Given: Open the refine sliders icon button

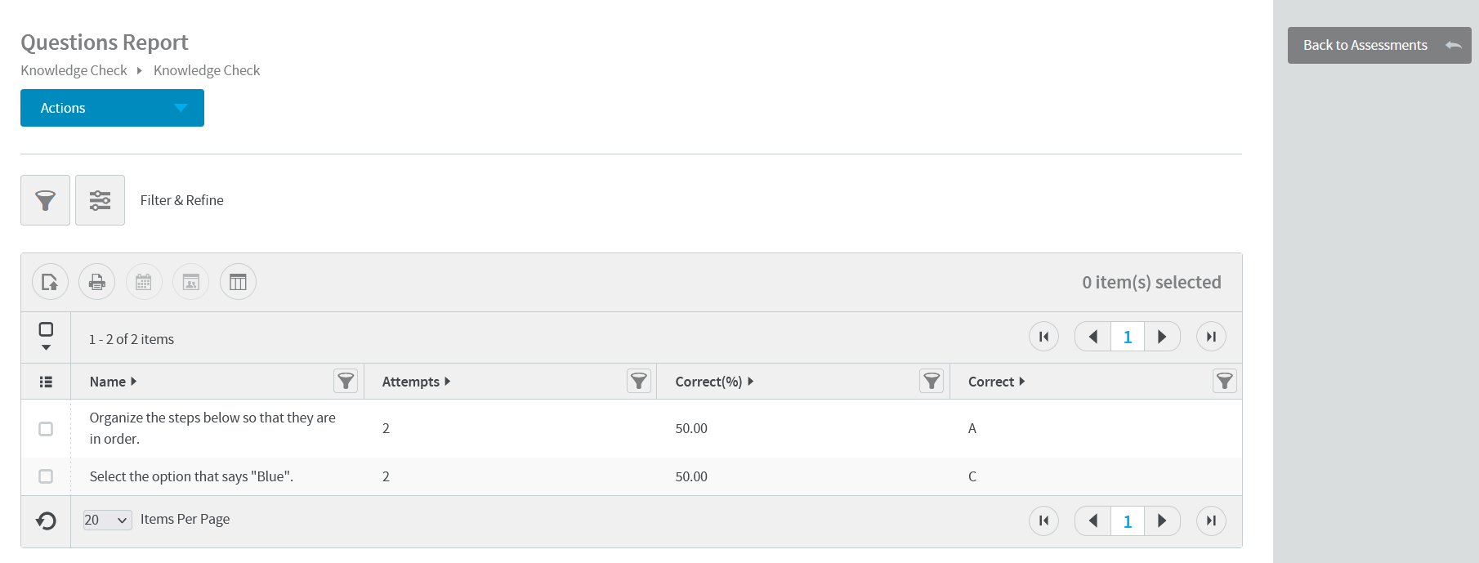Looking at the screenshot, I should (100, 200).
